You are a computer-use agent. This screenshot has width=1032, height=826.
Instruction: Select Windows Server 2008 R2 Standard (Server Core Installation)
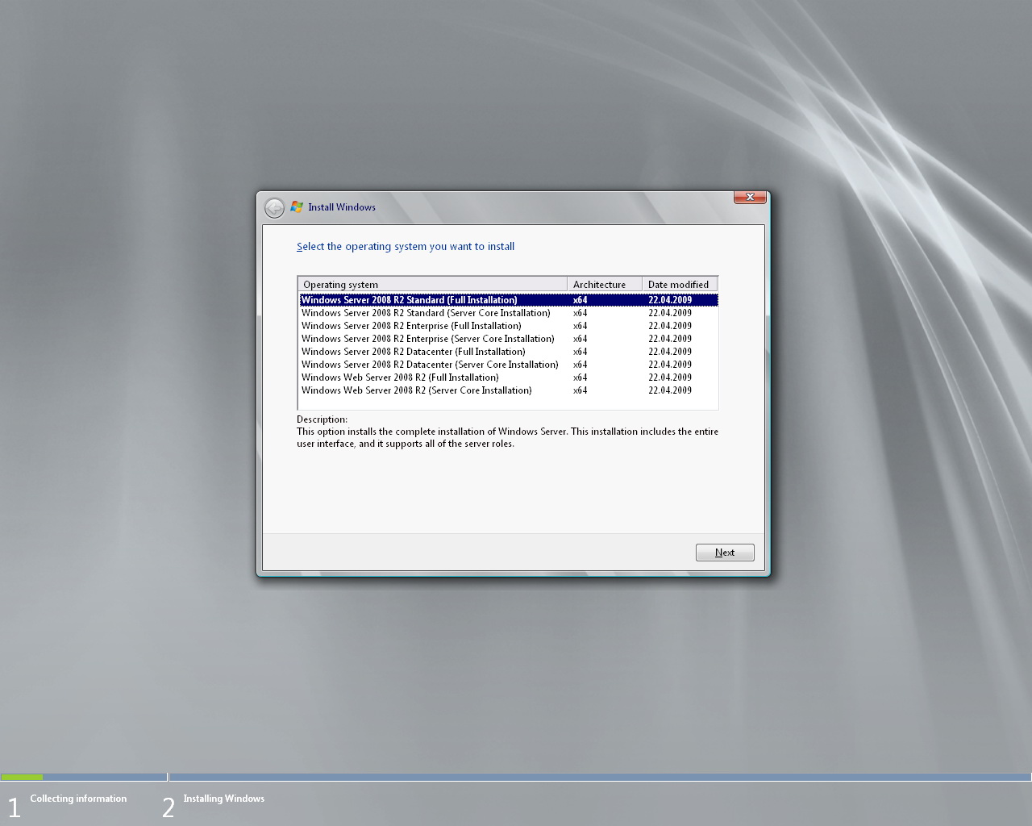coord(426,313)
